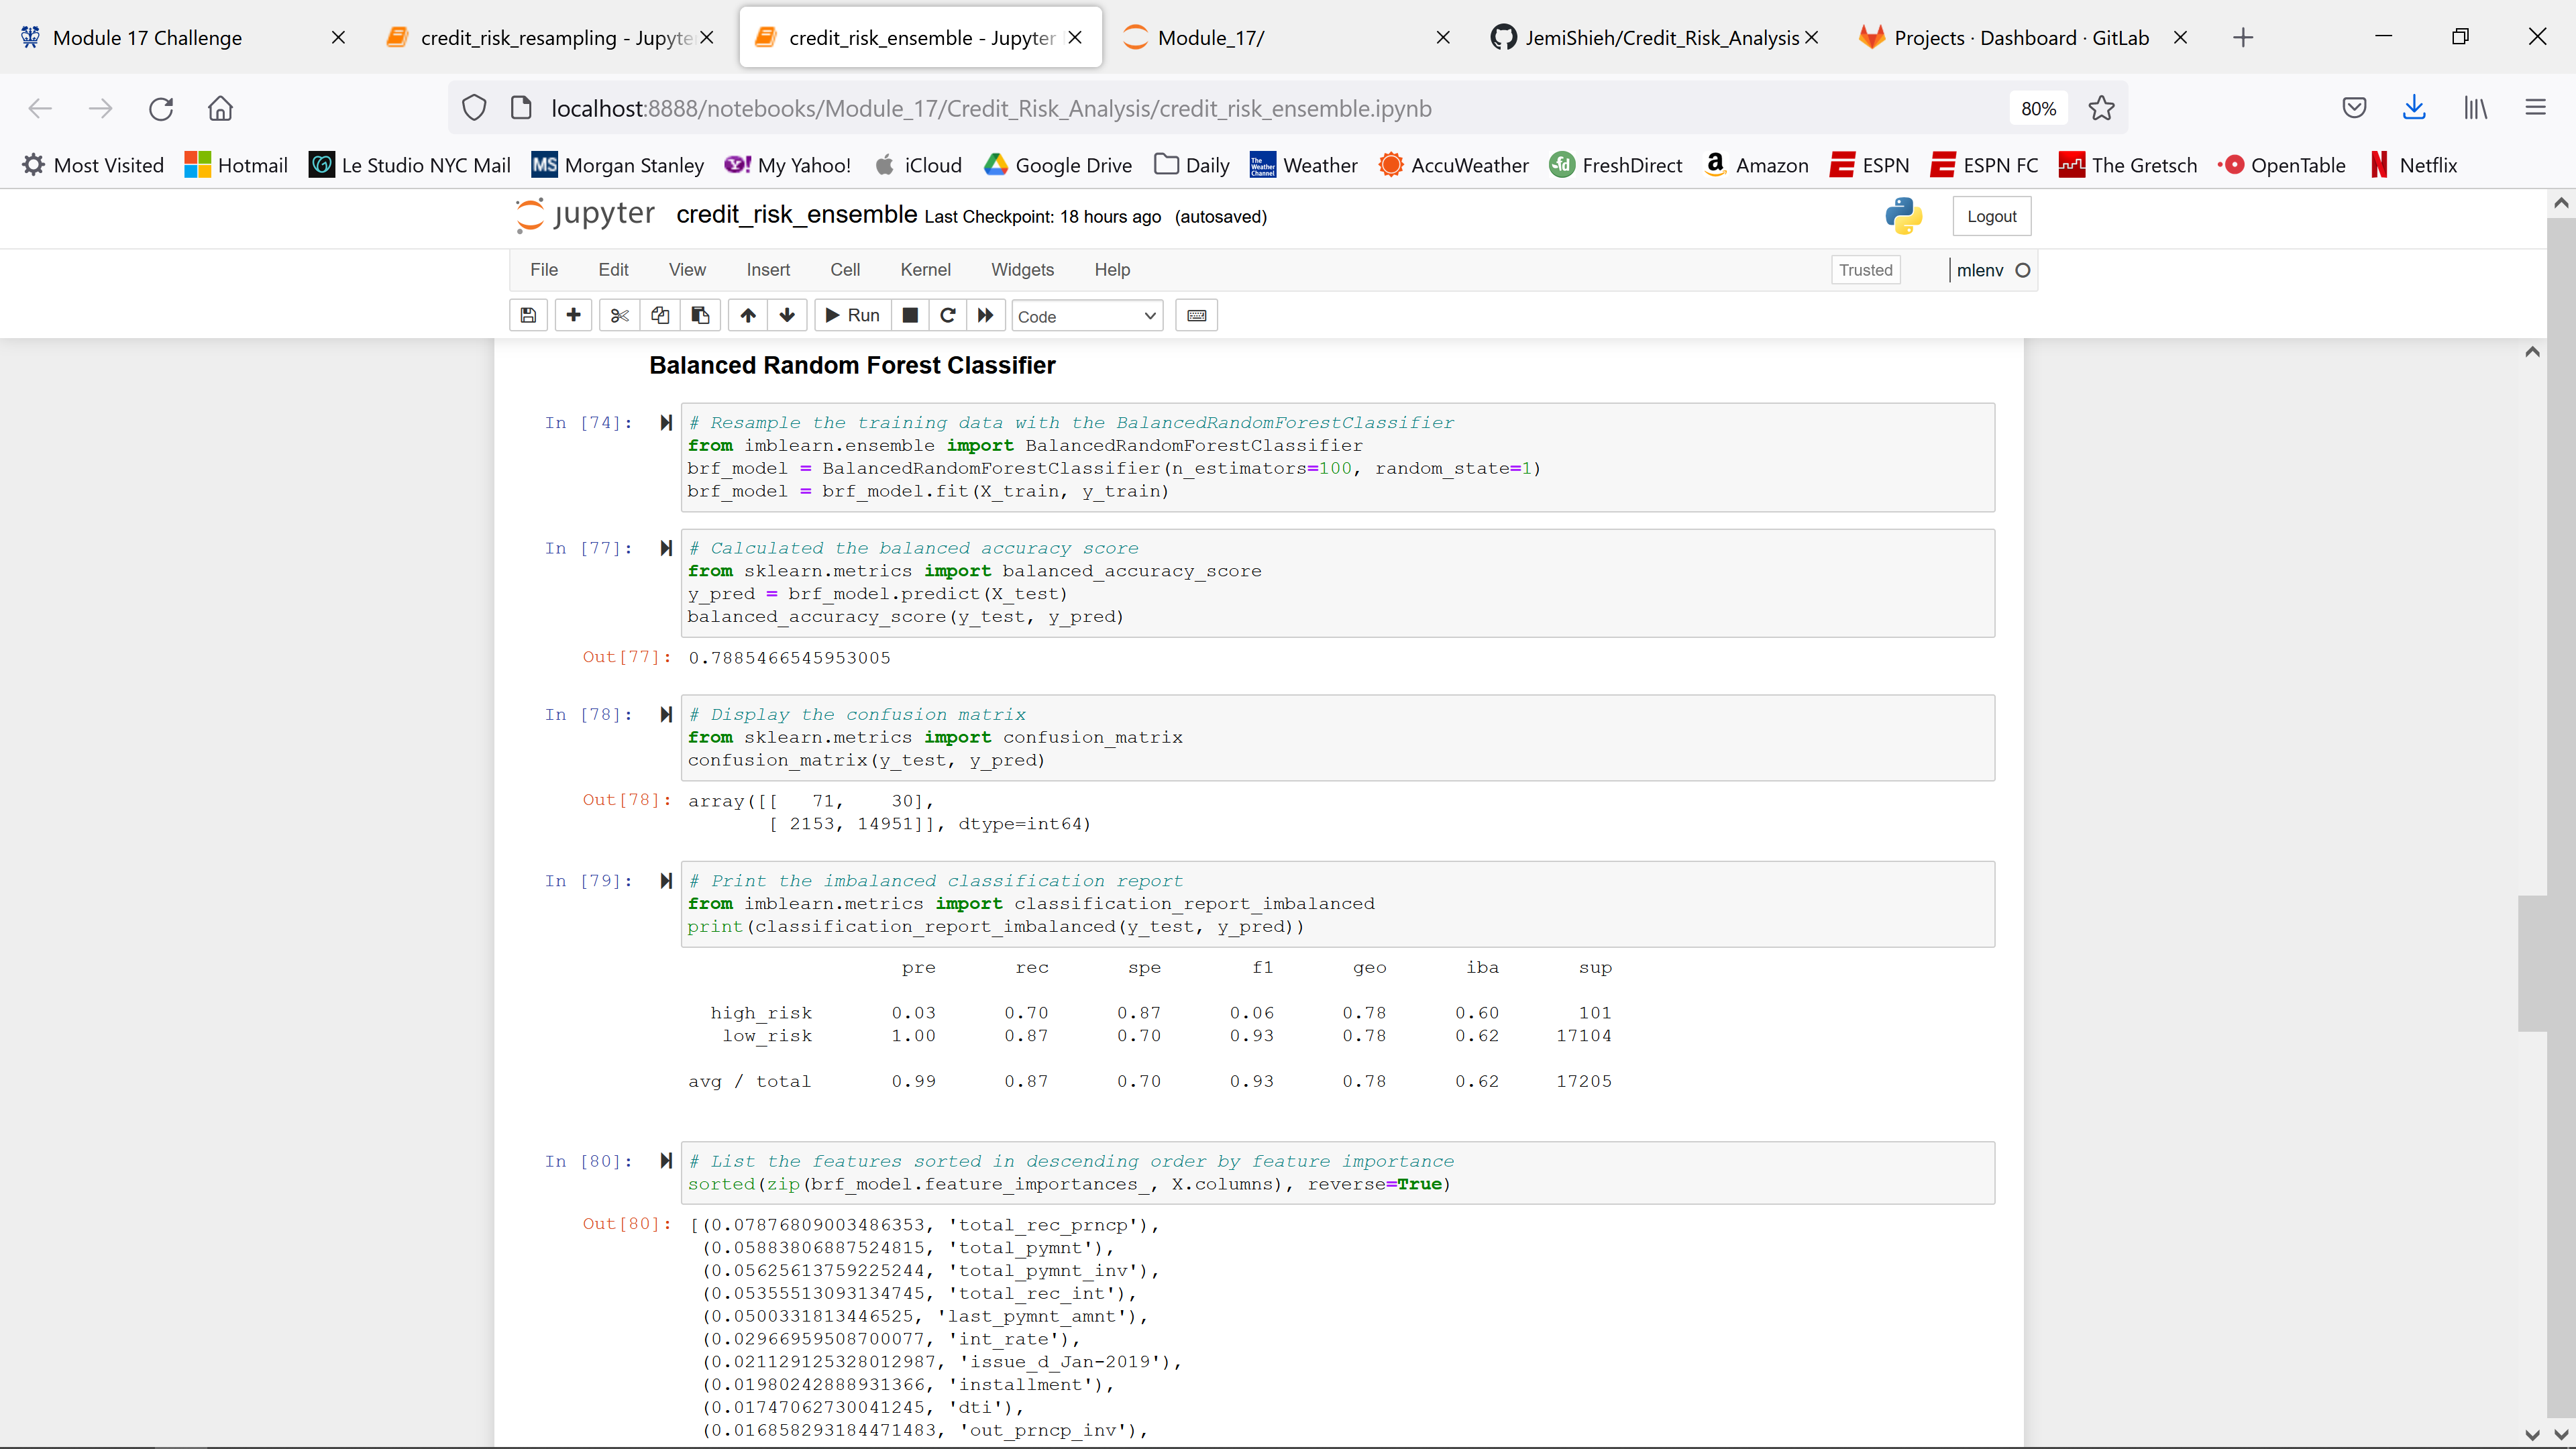Reload the page in Firefox
This screenshot has width=2576, height=1449.
(x=161, y=108)
